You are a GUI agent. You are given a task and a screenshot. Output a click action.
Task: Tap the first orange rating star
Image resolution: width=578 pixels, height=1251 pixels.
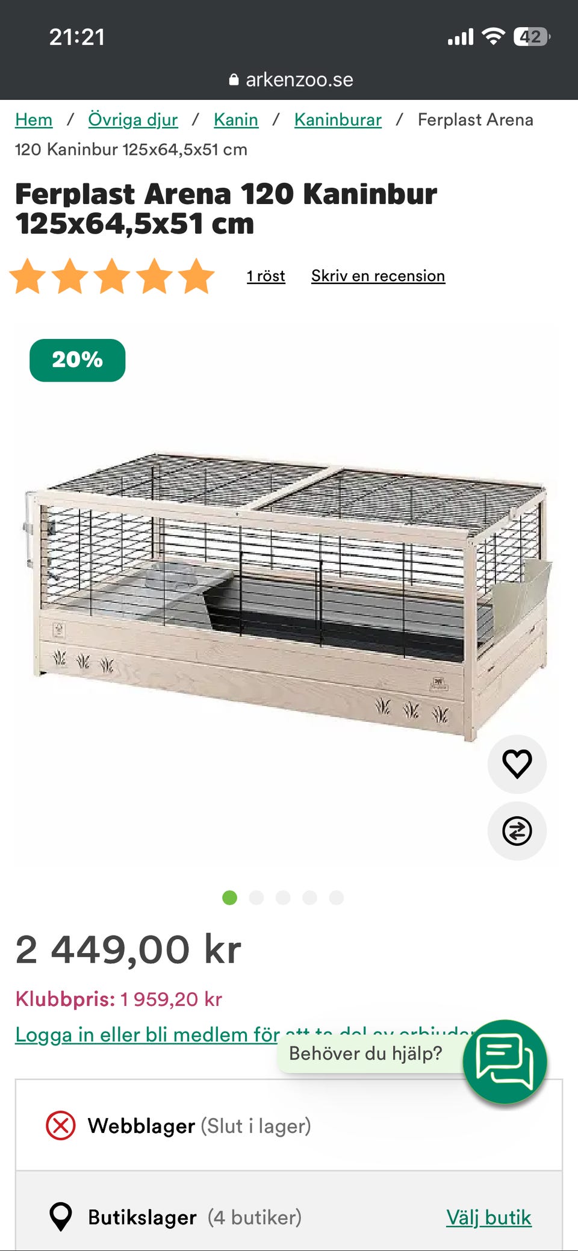(x=28, y=276)
